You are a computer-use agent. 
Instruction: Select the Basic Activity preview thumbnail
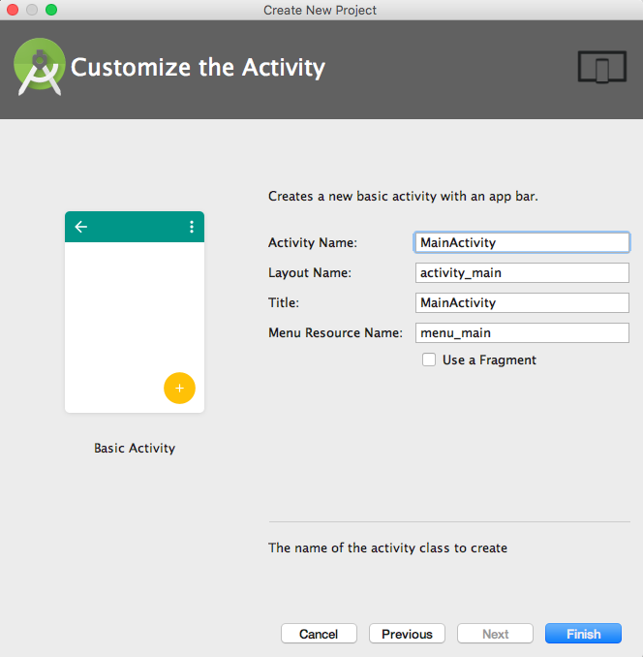(x=135, y=312)
